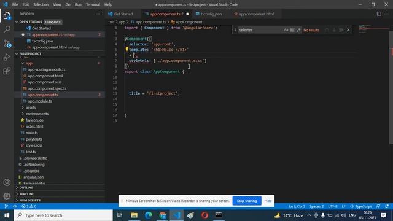Viewport: 393px width, 221px height.
Task: Open the Manage gear icon
Action: 7,196
